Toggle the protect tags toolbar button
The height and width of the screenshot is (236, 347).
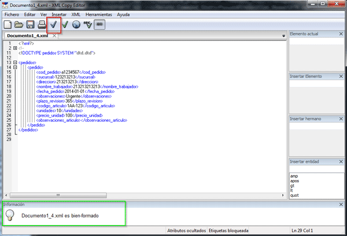click(99, 25)
